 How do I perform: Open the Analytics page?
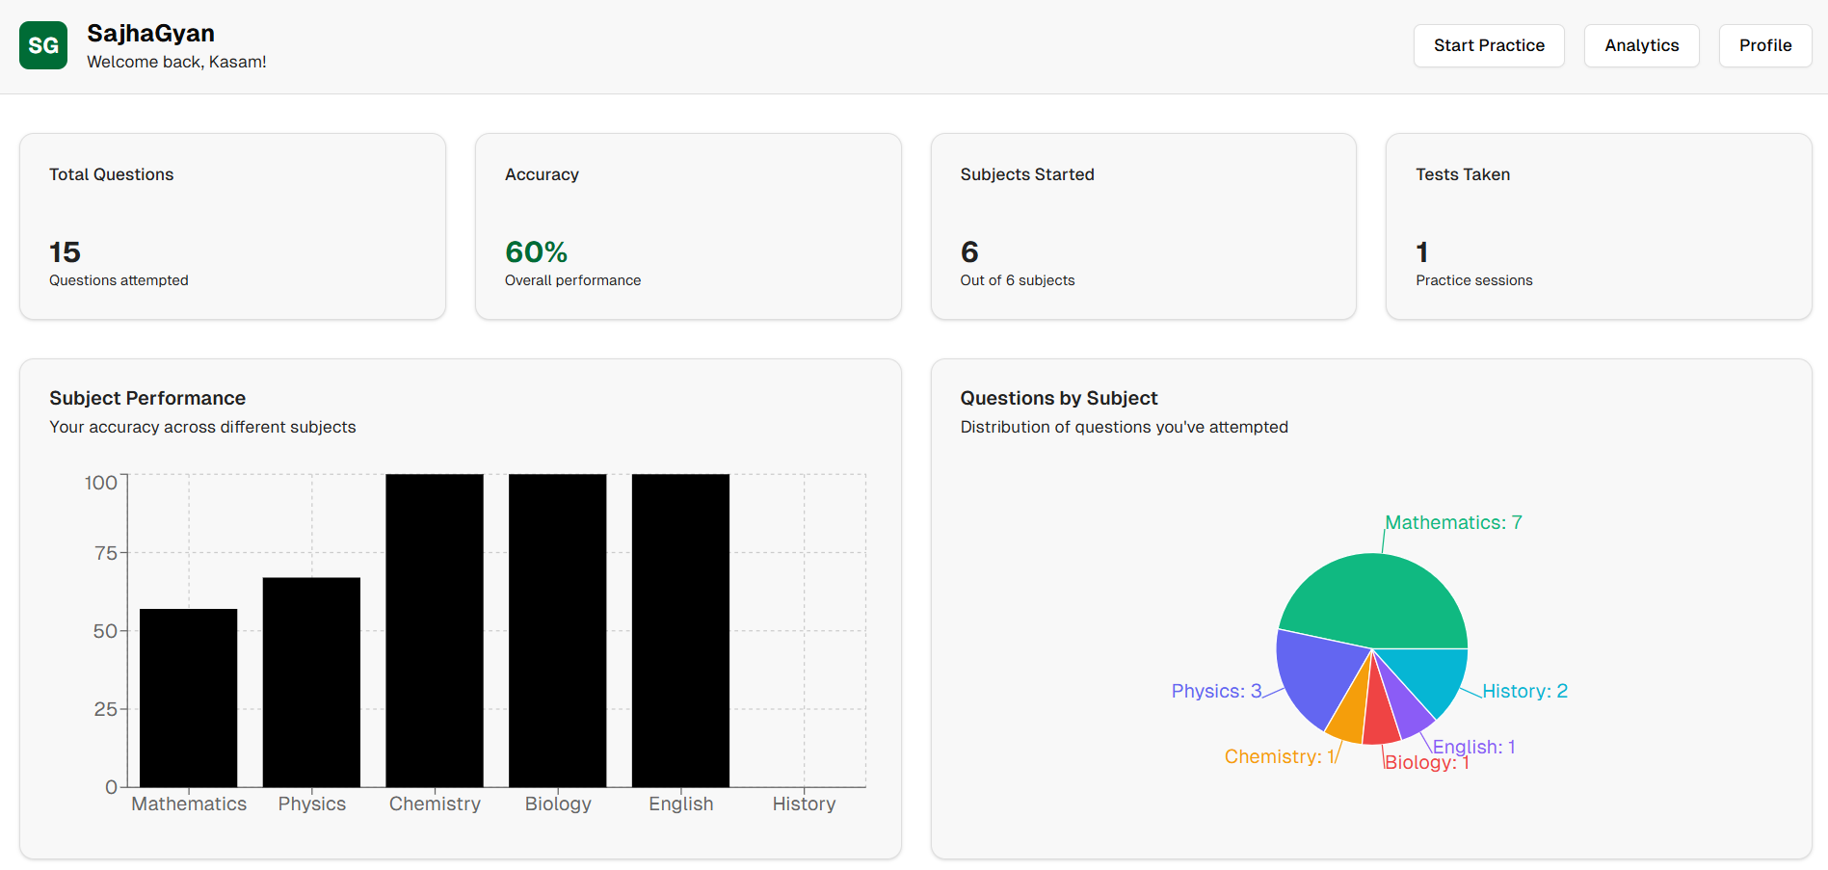pyautogui.click(x=1641, y=45)
